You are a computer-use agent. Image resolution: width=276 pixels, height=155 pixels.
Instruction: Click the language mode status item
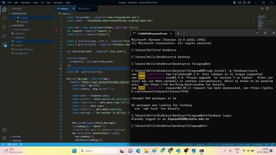pyautogui.click(x=228, y=145)
